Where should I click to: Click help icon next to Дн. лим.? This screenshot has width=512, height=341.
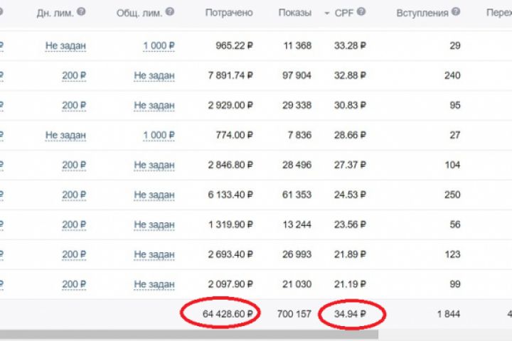click(81, 12)
